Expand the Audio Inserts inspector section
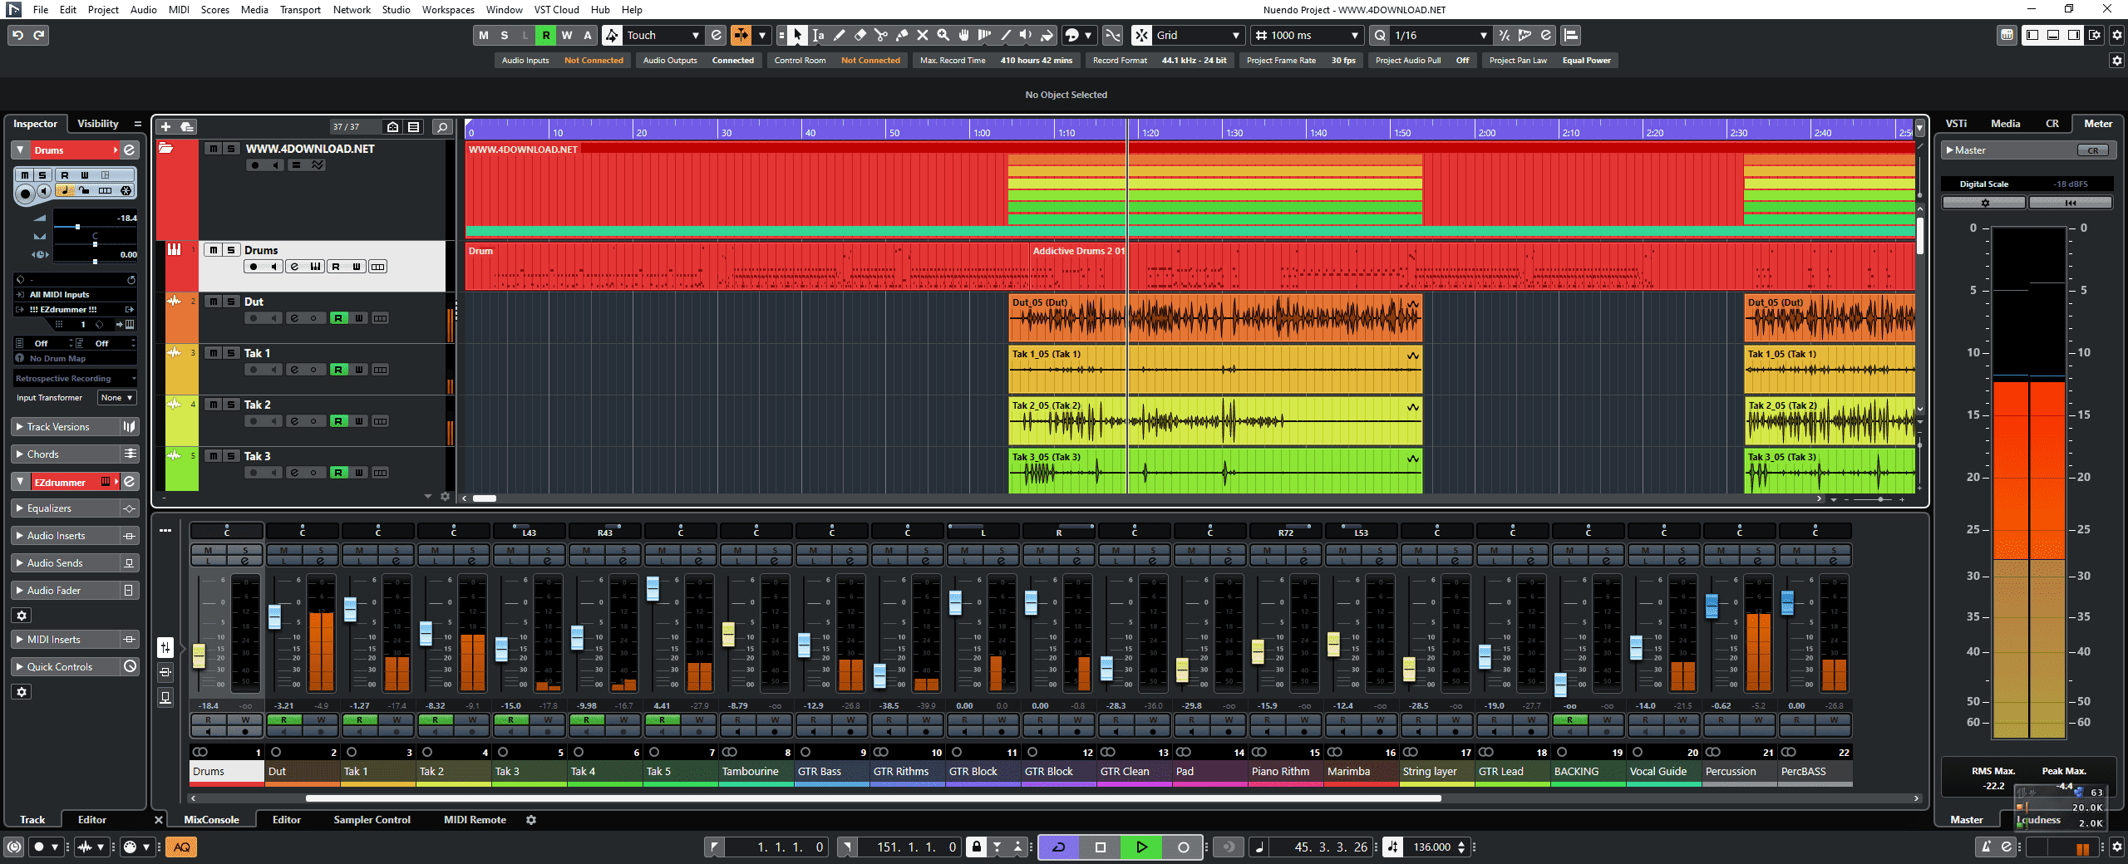The height and width of the screenshot is (864, 2128). [56, 536]
